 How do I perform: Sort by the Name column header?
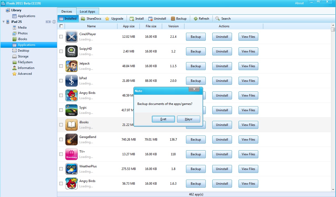pos(91,26)
